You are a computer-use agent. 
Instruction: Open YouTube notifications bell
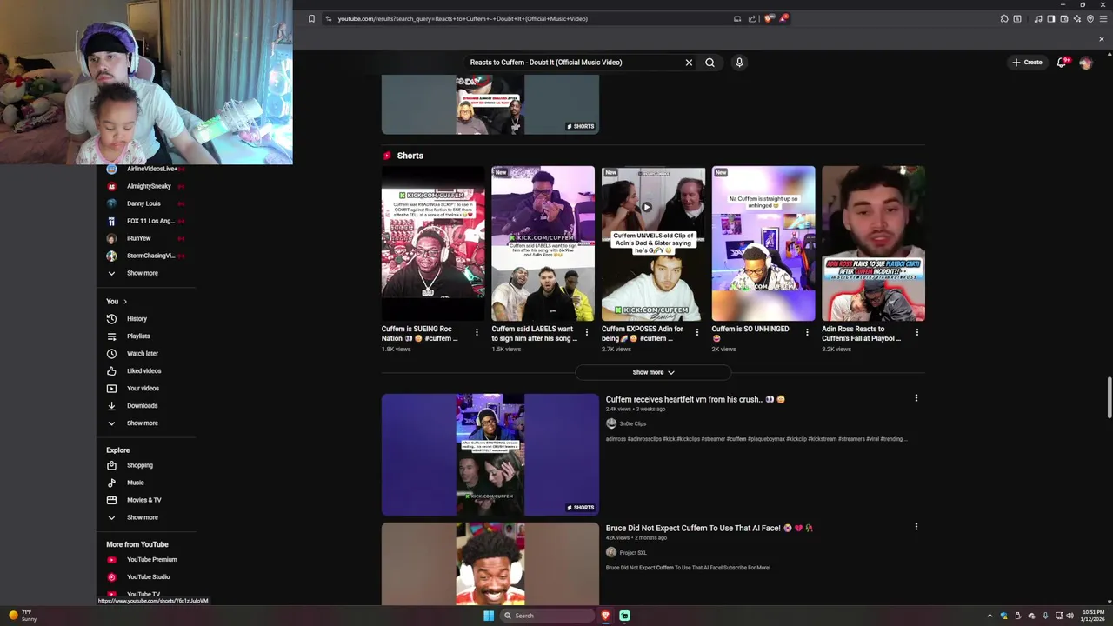point(1062,63)
